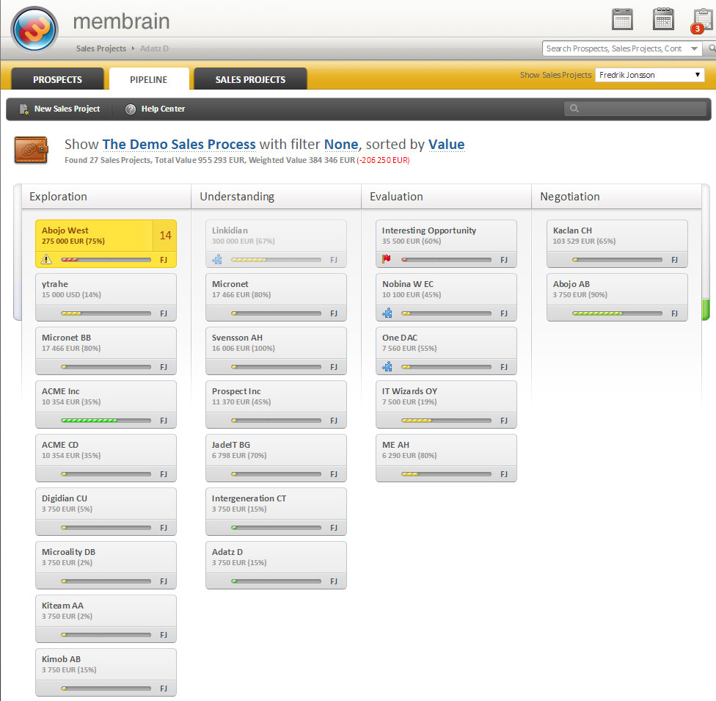This screenshot has height=701, width=716.
Task: Click the wallet pipeline icon
Action: click(x=31, y=150)
